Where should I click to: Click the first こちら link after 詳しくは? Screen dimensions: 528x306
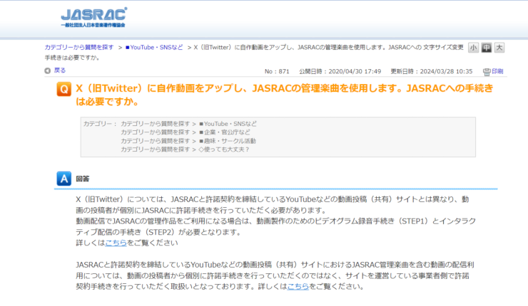116,243
